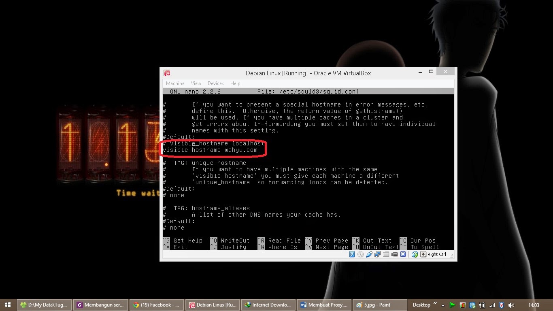
Task: Open the shared folders icon in the status bar
Action: pyautogui.click(x=386, y=254)
